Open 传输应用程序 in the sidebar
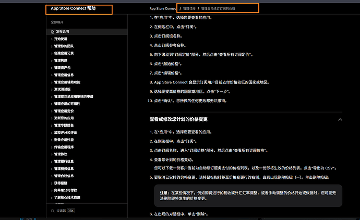360x220 pixels. point(64,147)
